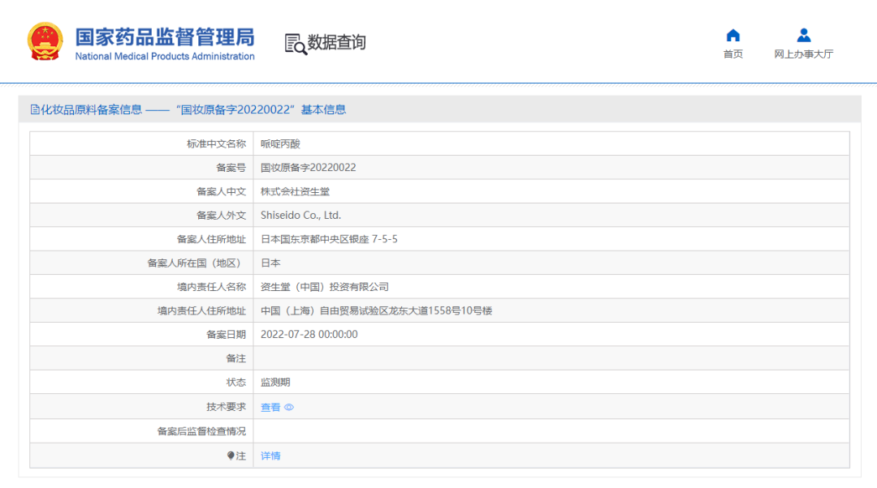This screenshot has height=488, width=877.
Task: Select the text 株式会社资生堂
Action: 296,191
